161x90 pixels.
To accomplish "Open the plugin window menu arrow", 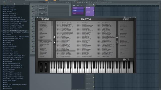I will [36, 17].
